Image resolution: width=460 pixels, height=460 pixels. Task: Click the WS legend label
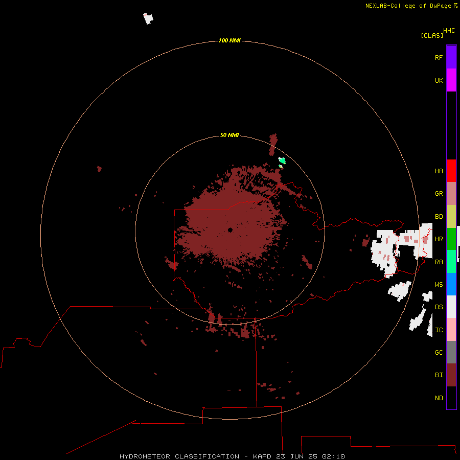coord(439,284)
